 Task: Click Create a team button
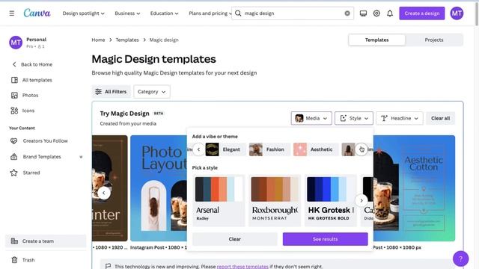pos(46,241)
